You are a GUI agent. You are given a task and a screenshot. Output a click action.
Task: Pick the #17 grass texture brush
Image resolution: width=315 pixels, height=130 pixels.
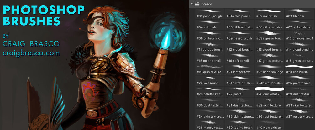point(270,58)
